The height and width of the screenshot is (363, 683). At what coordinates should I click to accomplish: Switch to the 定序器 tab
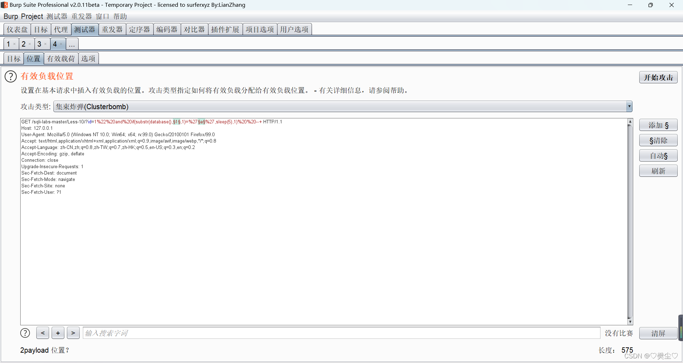139,30
